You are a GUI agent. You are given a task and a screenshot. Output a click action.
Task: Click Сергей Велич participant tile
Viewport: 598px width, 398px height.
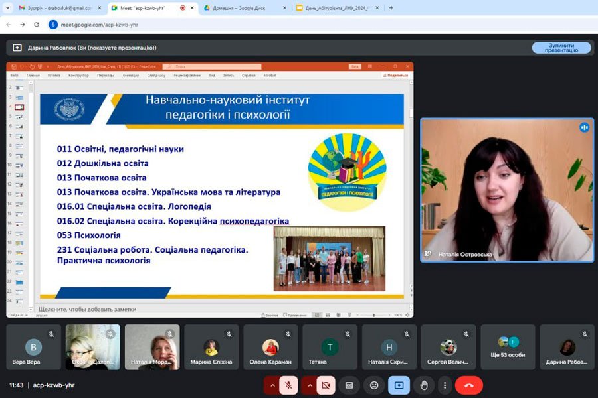point(448,347)
